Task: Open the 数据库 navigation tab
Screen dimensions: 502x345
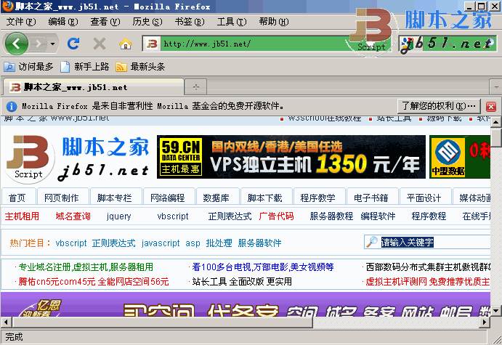Action: (x=216, y=197)
